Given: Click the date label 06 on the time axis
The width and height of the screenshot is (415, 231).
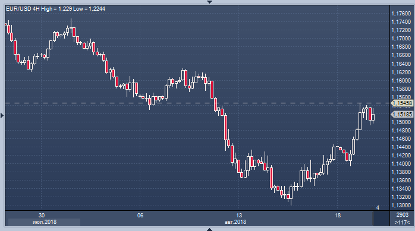Looking at the screenshot, I should [140, 216].
